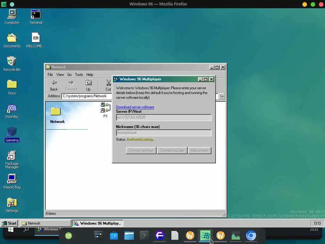Open the Docs folder on desktop
325x244 pixels.
point(12,87)
